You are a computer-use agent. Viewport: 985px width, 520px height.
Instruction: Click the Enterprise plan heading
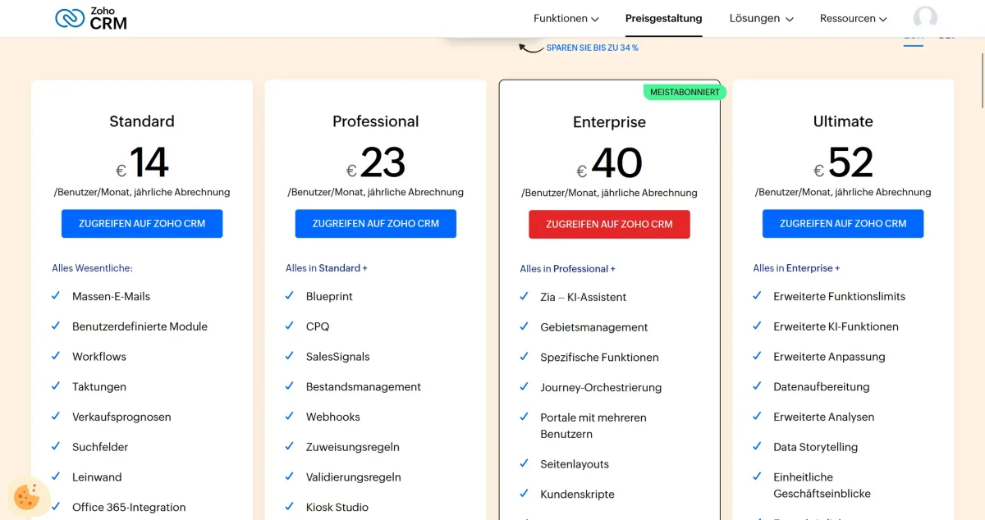point(609,122)
